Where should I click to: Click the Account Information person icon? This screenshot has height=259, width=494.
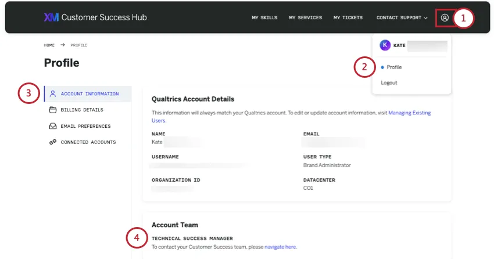[53, 93]
